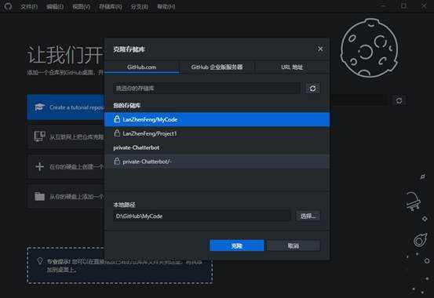The height and width of the screenshot is (298, 434).
Task: Click the folder icon for adding repository
Action: tap(39, 197)
